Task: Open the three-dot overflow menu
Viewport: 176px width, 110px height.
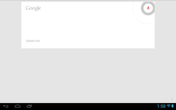Action: point(172,99)
